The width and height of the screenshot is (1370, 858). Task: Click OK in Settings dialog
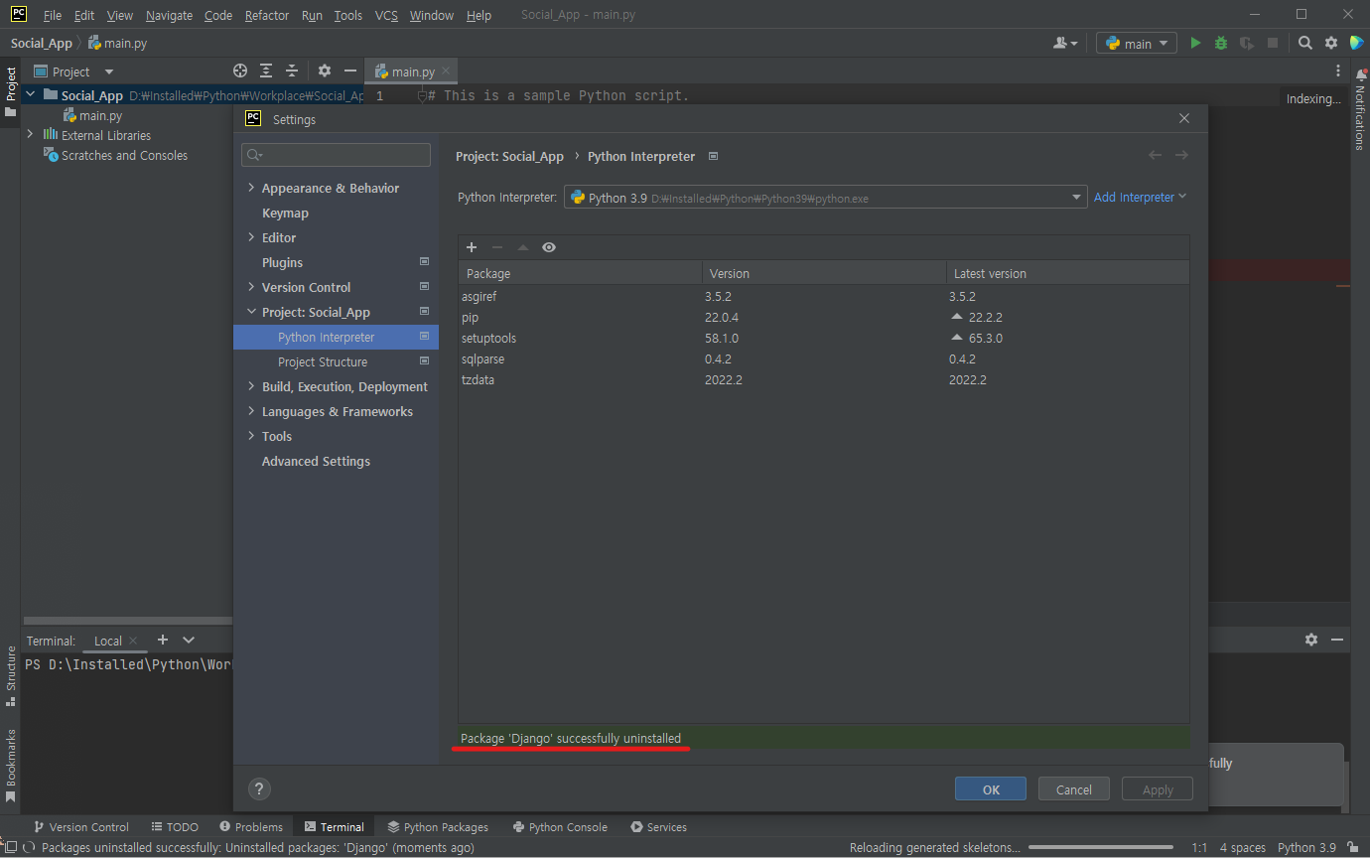click(x=991, y=789)
